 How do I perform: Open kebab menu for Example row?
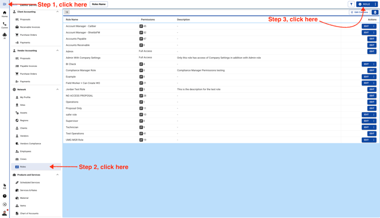point(374,76)
